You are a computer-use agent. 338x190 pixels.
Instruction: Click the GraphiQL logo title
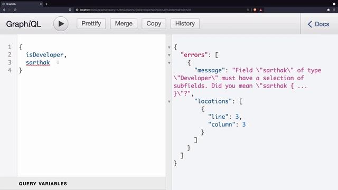(x=23, y=24)
